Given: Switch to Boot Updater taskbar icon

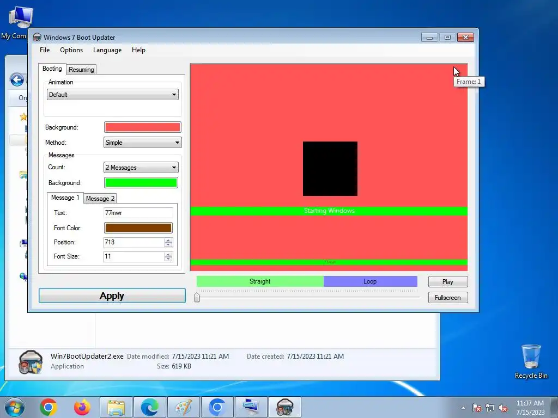Looking at the screenshot, I should (284, 407).
